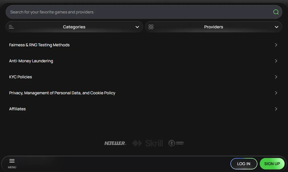
Task: Click the Categories list icon
Action: [x=11, y=27]
